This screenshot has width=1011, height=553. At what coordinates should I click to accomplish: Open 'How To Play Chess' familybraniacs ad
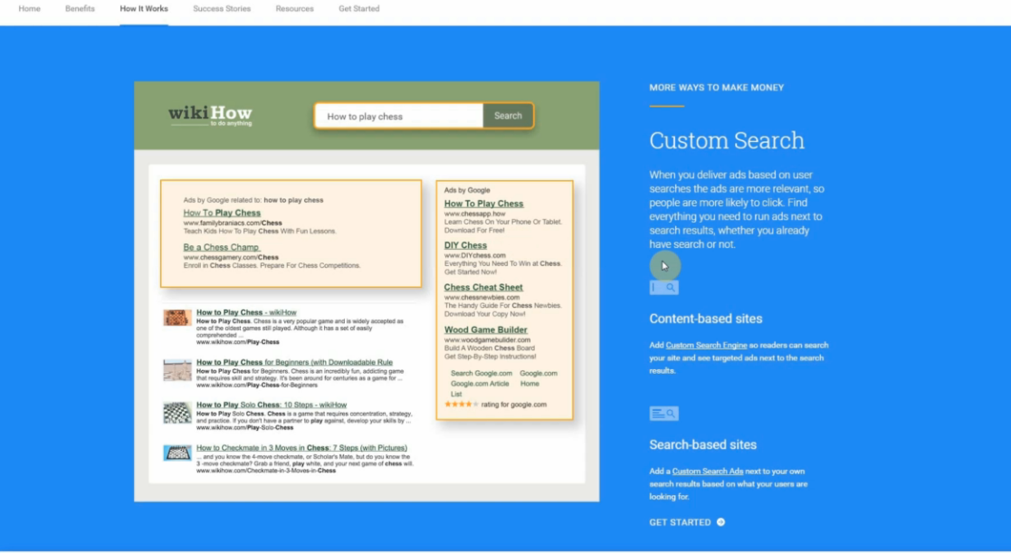222,213
